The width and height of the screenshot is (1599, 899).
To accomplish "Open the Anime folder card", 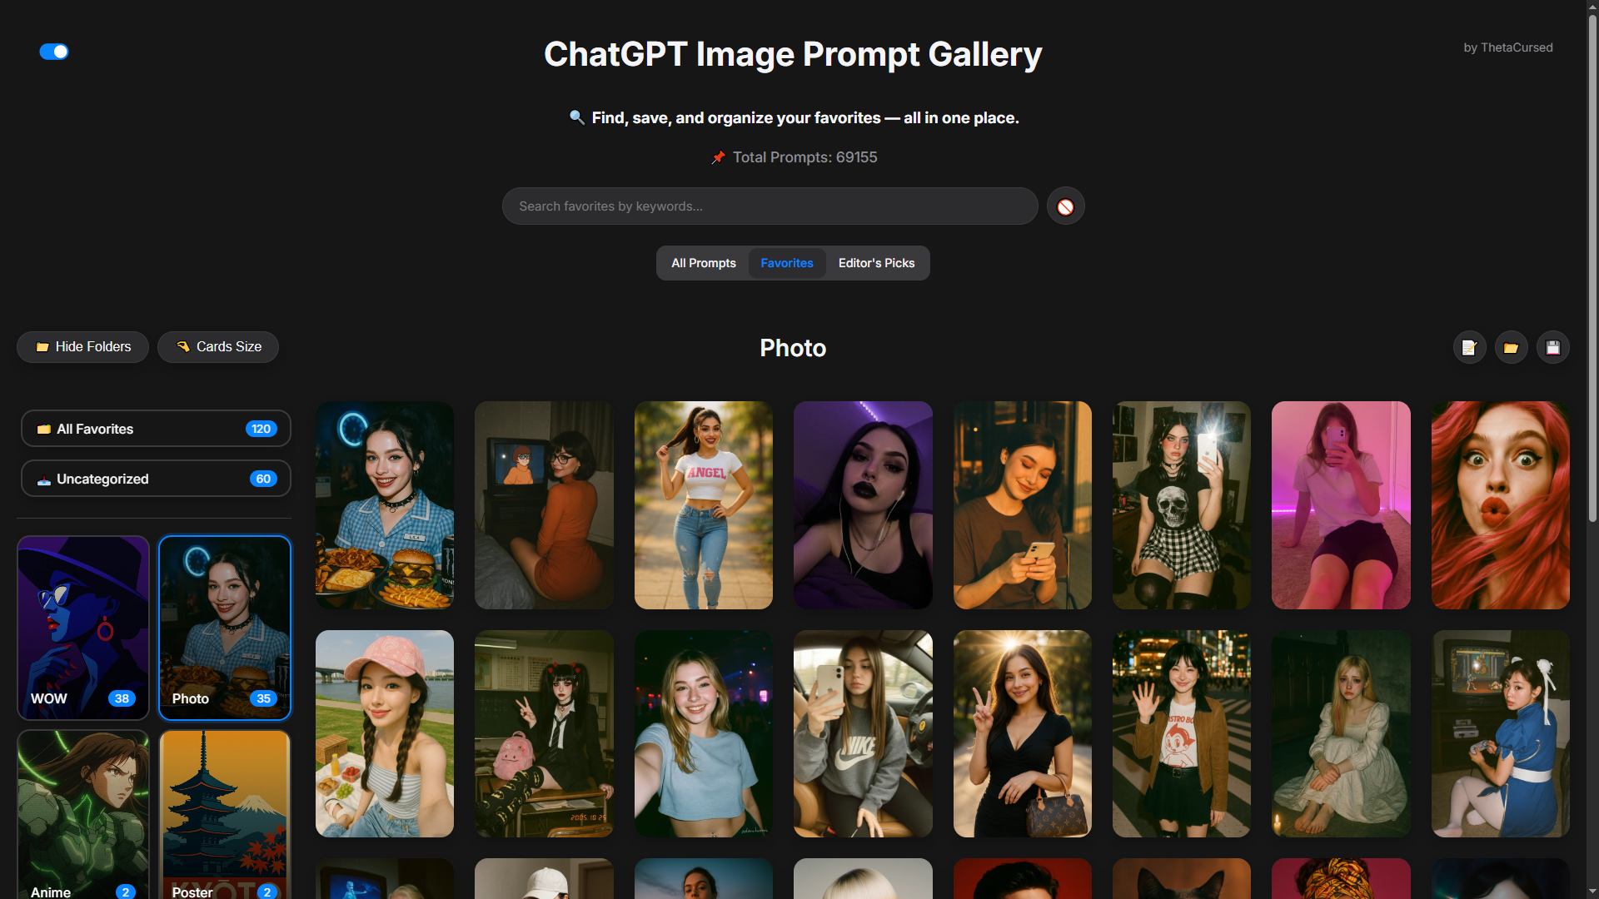I will (x=83, y=814).
